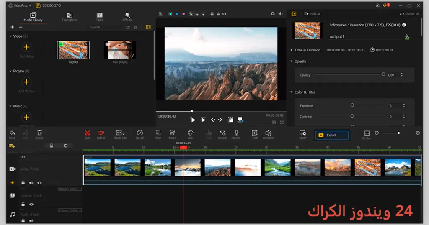Switch to the Media Library tab
The width and height of the screenshot is (429, 225).
point(33,17)
